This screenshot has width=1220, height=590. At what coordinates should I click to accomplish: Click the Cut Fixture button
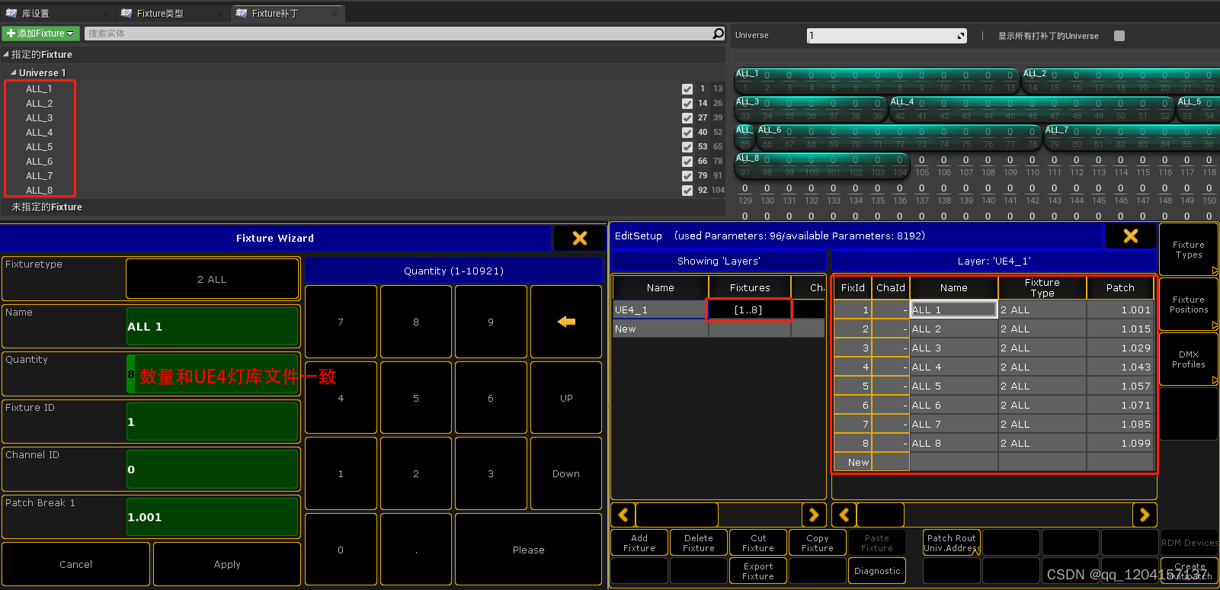coord(758,543)
